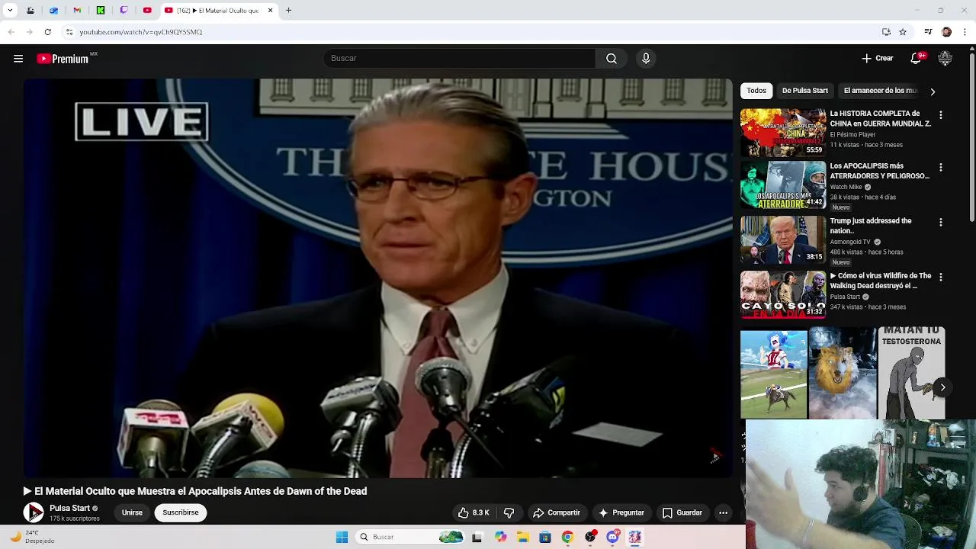This screenshot has width=976, height=549.
Task: Open Pulsa Start channel avatar
Action: click(x=34, y=513)
